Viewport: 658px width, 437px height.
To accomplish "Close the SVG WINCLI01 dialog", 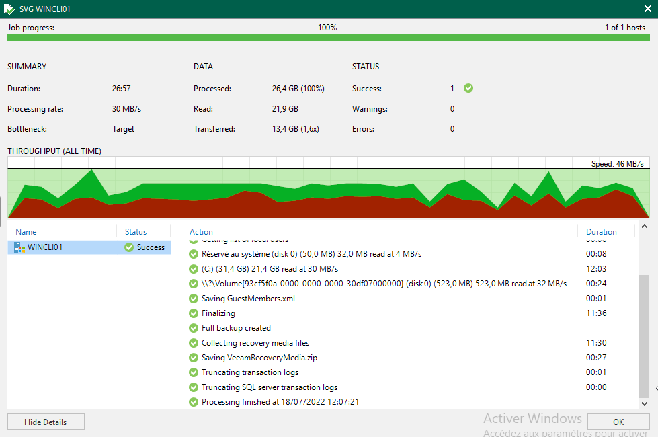I will (647, 9).
